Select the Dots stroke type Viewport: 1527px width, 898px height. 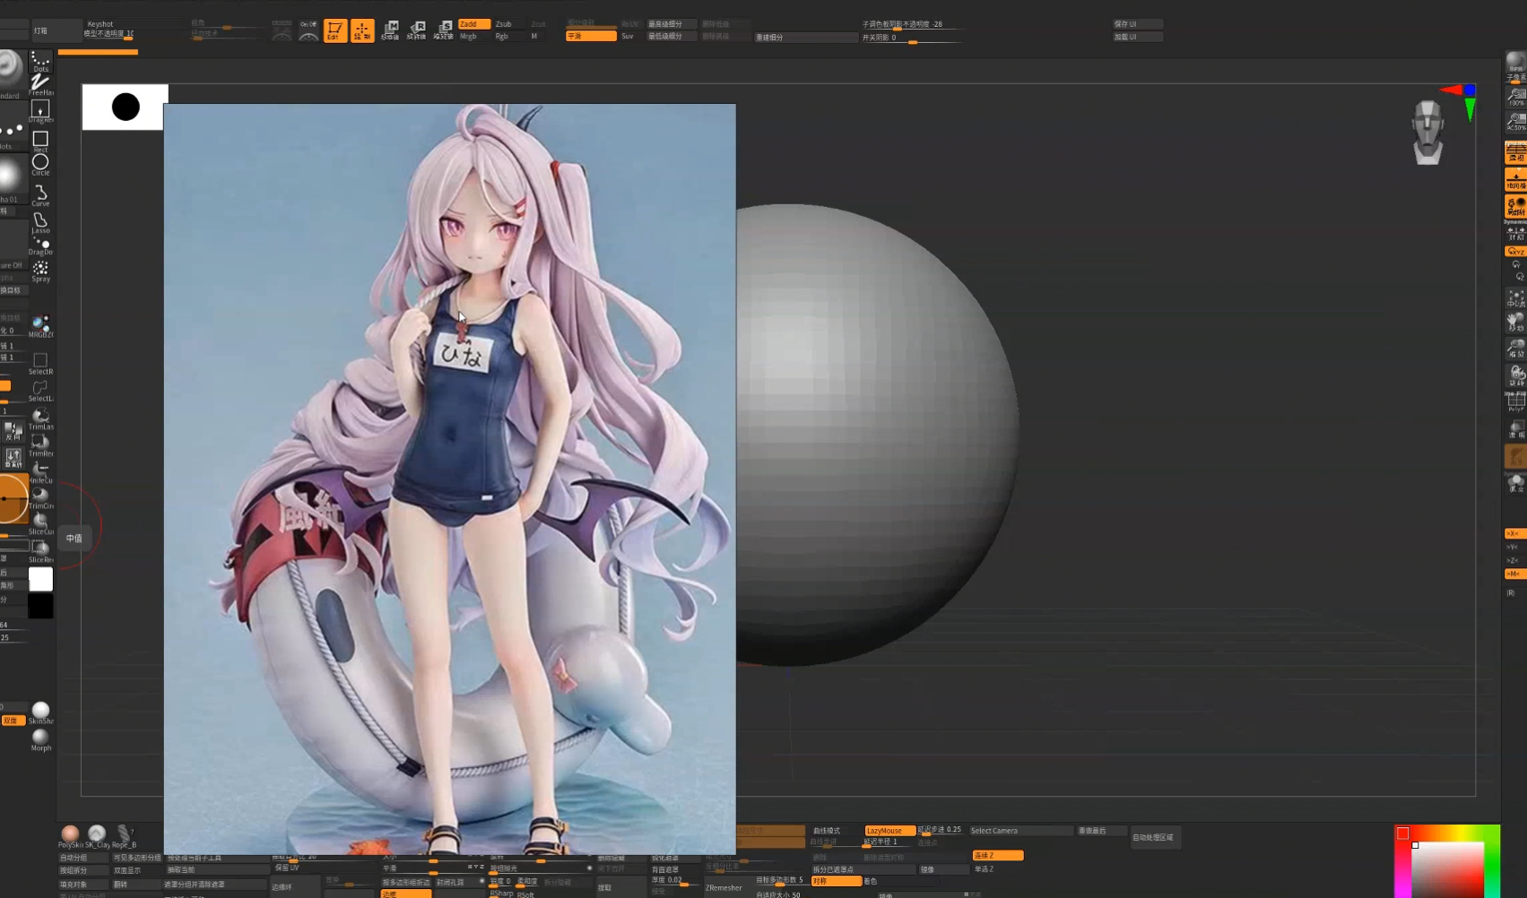pos(40,61)
